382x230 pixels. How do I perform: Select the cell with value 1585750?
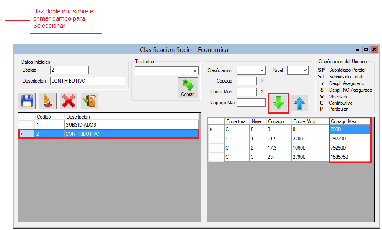click(350, 157)
